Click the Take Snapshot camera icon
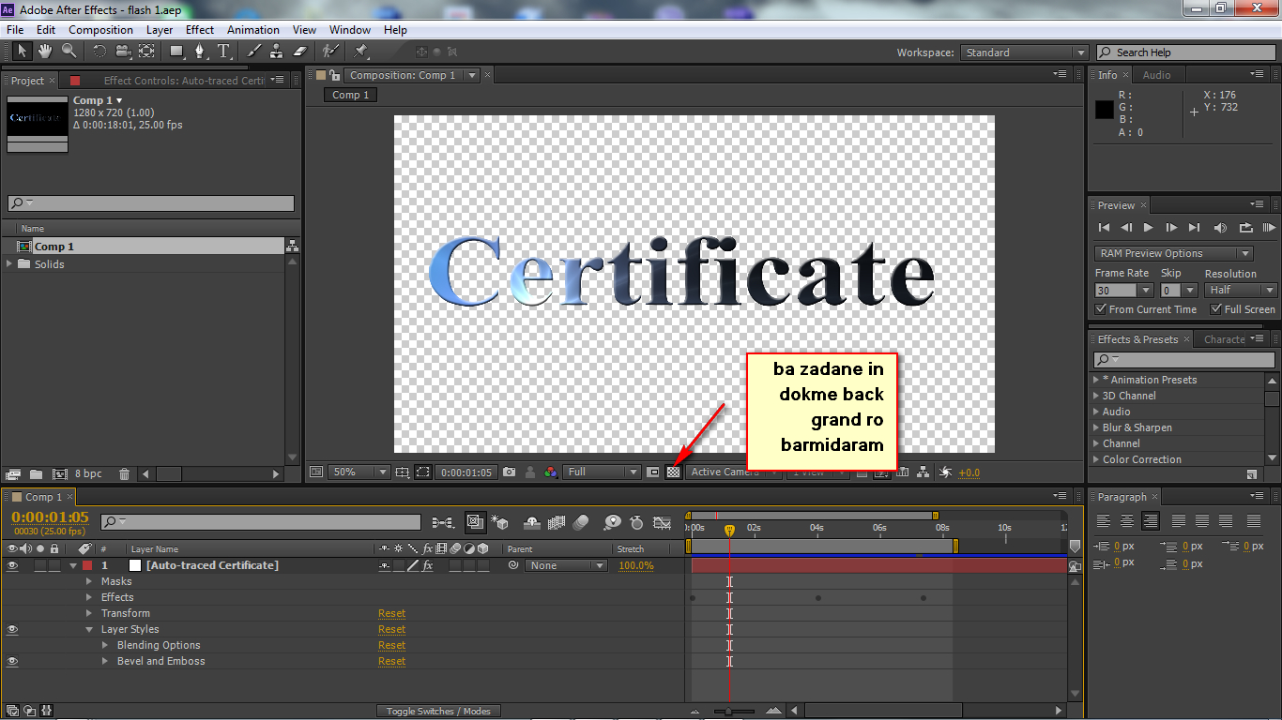Screen dimensions: 1282x720 tap(509, 472)
